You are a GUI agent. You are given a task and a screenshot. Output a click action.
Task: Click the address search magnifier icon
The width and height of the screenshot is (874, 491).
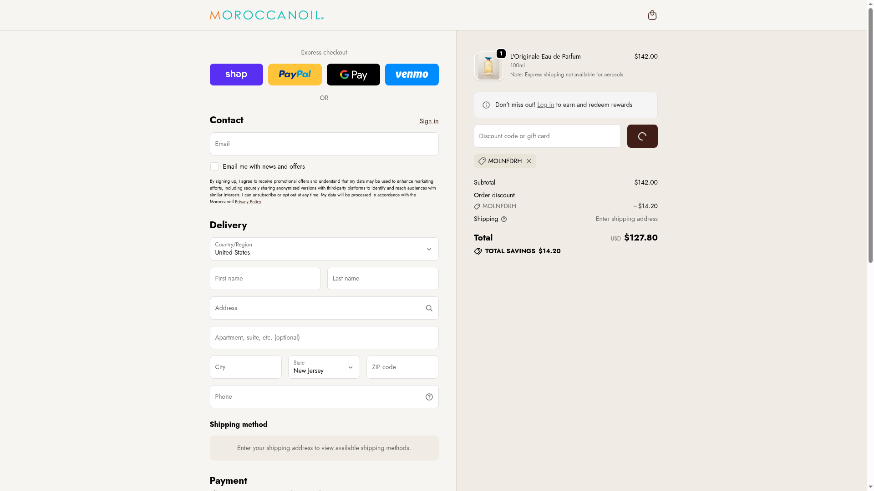click(x=429, y=308)
